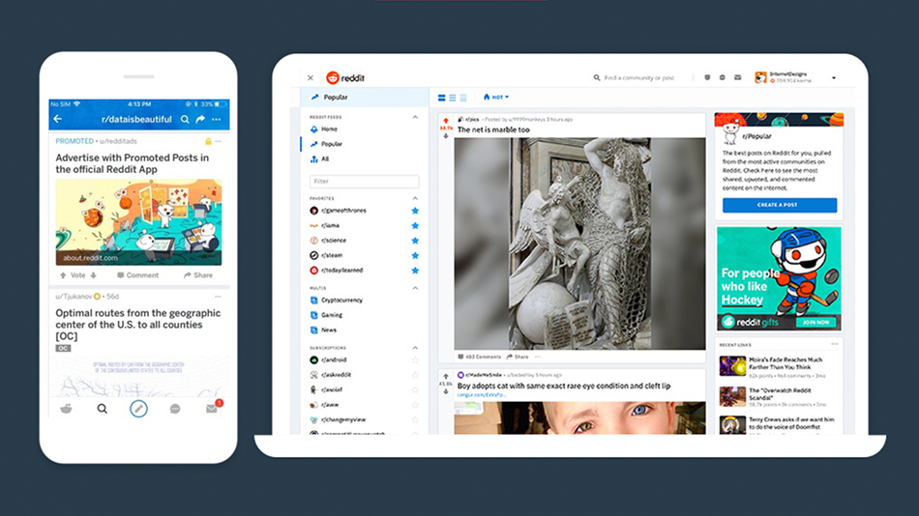Tap the search icon in r/dataisbeautiful header
Image resolution: width=919 pixels, height=516 pixels.
[x=185, y=119]
